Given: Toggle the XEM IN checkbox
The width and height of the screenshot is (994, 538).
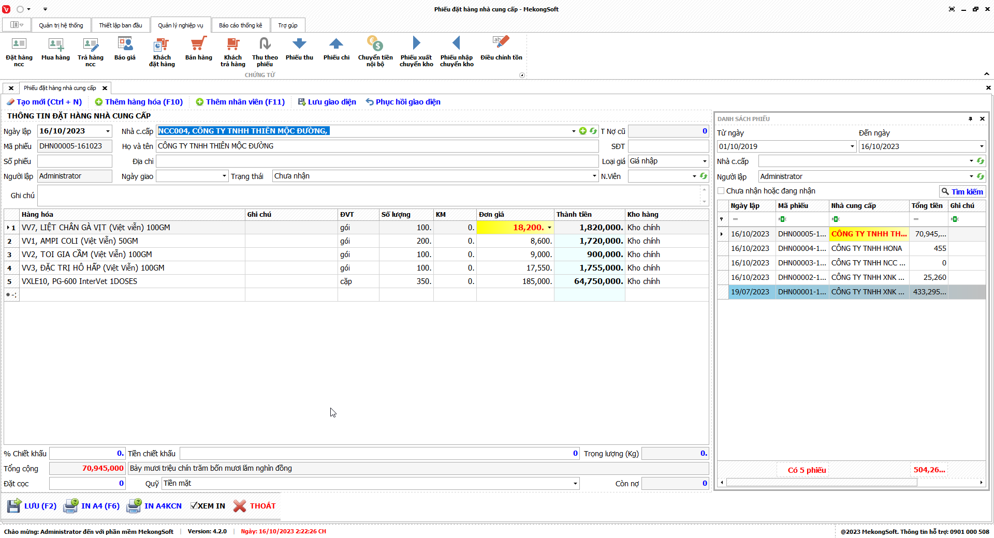Looking at the screenshot, I should [x=194, y=506].
